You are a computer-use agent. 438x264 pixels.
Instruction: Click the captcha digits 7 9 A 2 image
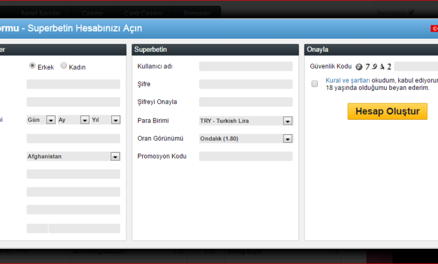[378, 67]
